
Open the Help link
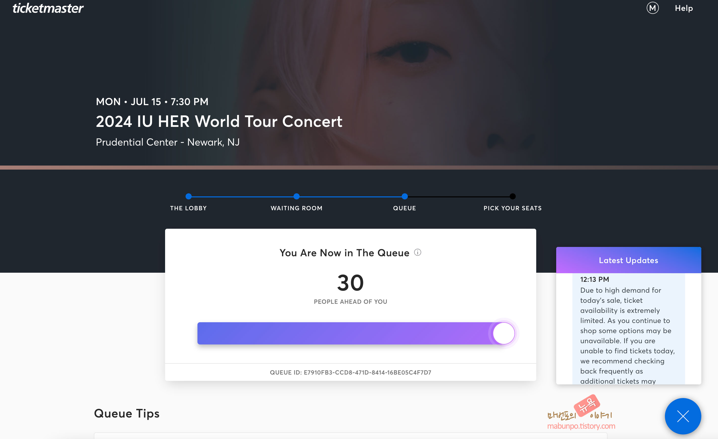[x=684, y=8]
